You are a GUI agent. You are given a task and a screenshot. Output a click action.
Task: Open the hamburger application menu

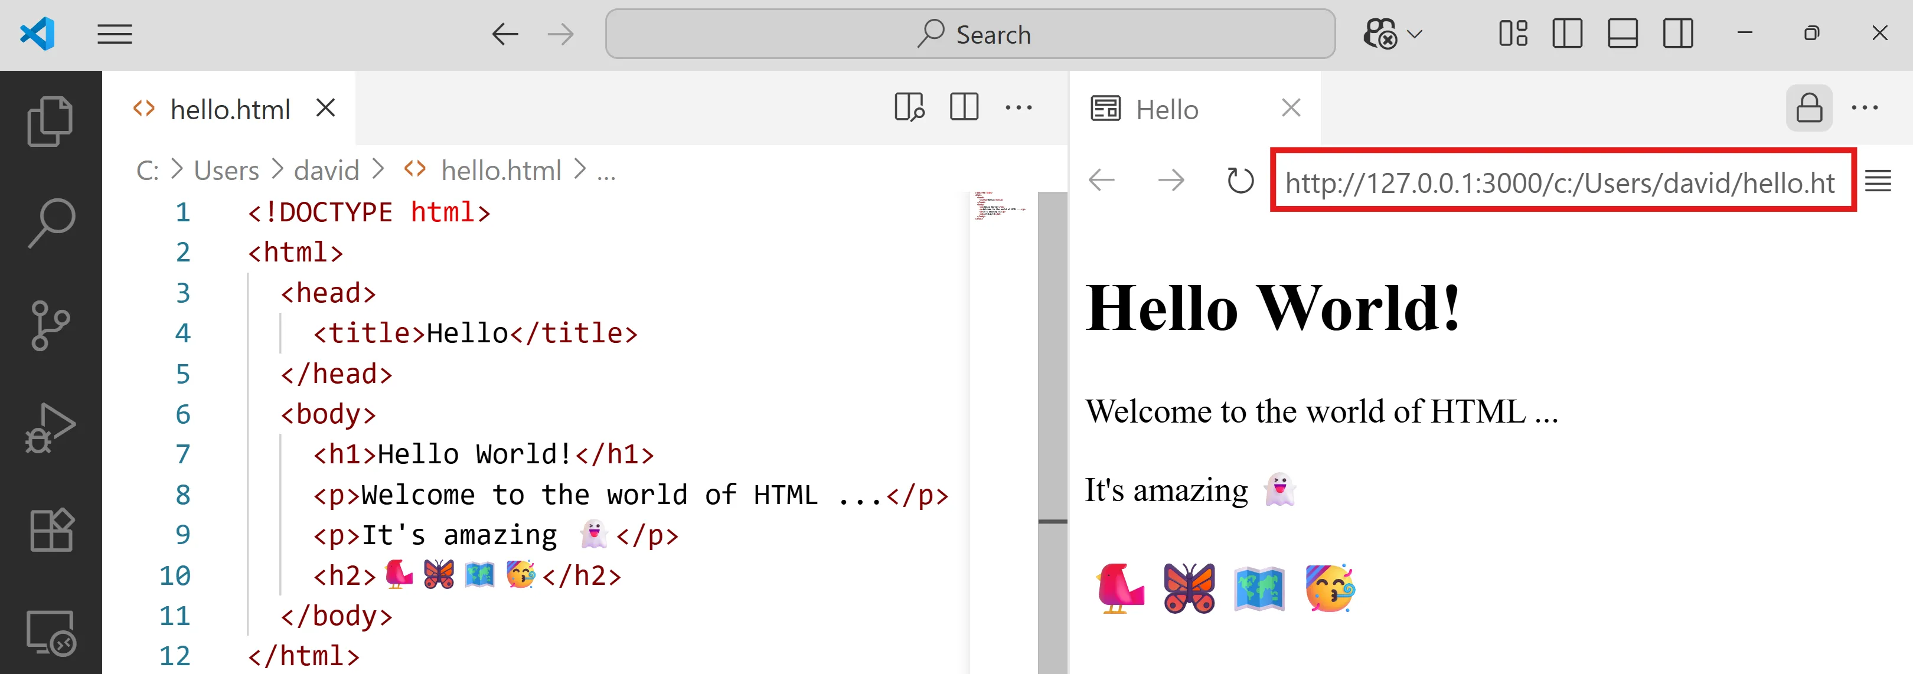pos(115,34)
